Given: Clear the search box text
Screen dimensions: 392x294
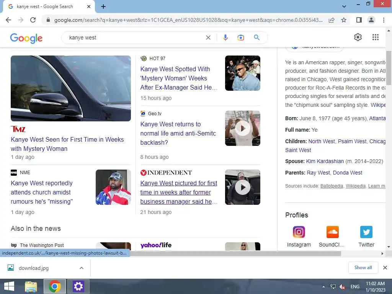Looking at the screenshot, I should (208, 38).
